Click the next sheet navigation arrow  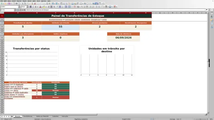pos(6,116)
